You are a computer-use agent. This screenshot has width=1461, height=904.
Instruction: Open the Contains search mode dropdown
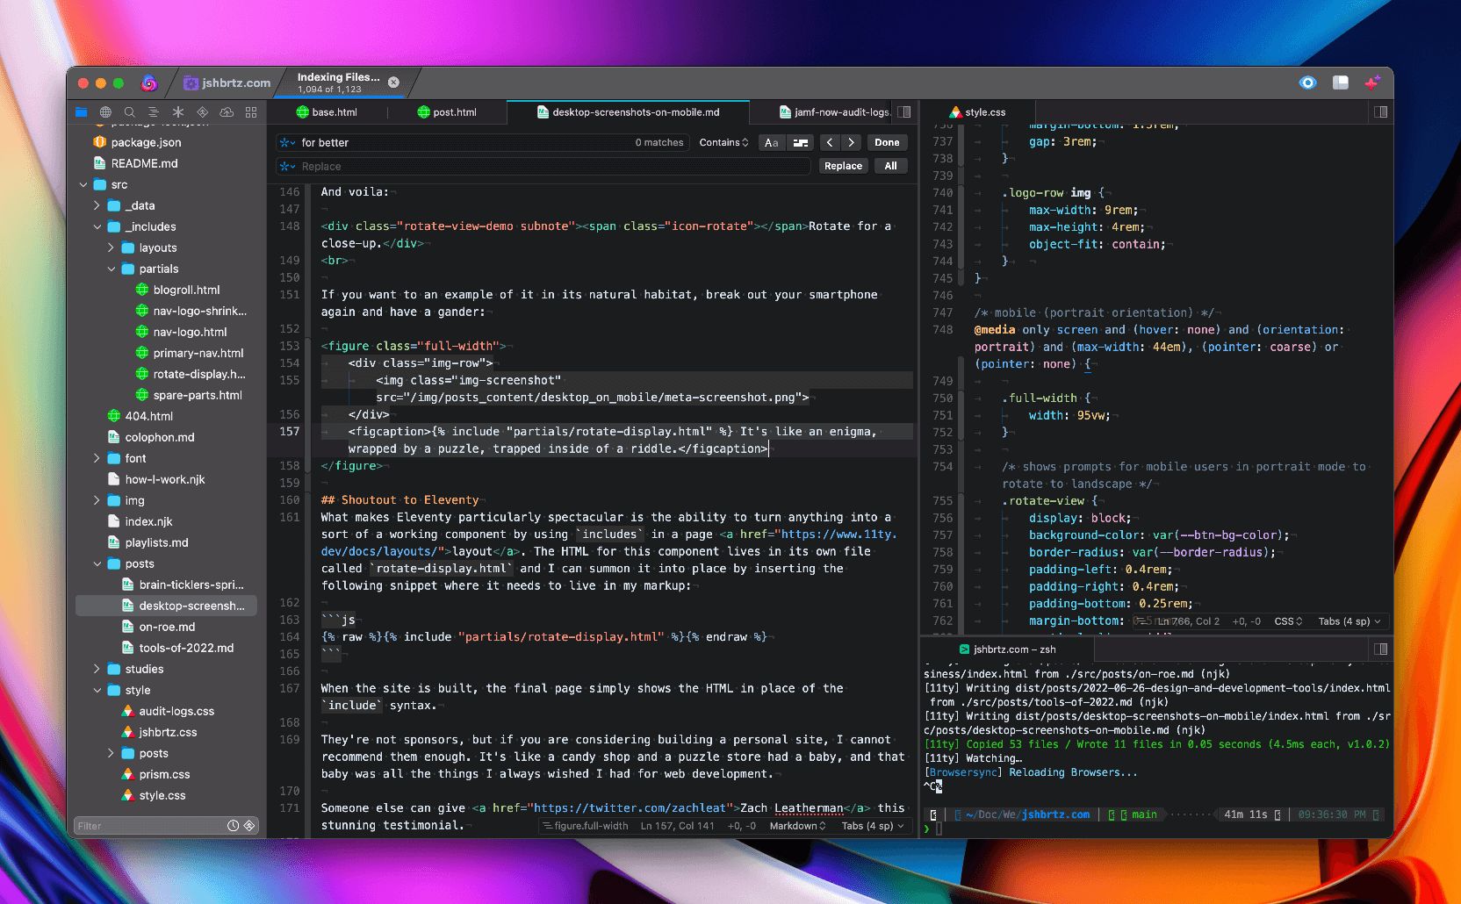(x=723, y=142)
